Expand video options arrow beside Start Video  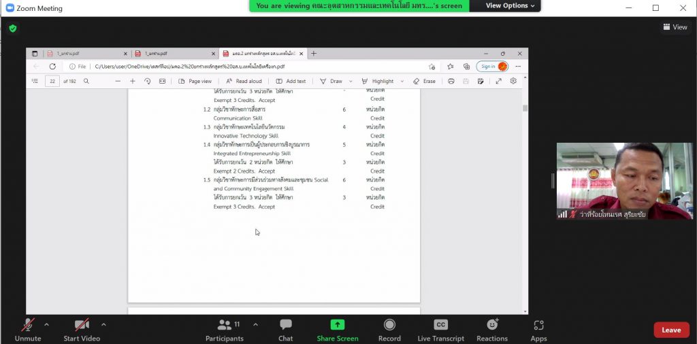coord(103,324)
